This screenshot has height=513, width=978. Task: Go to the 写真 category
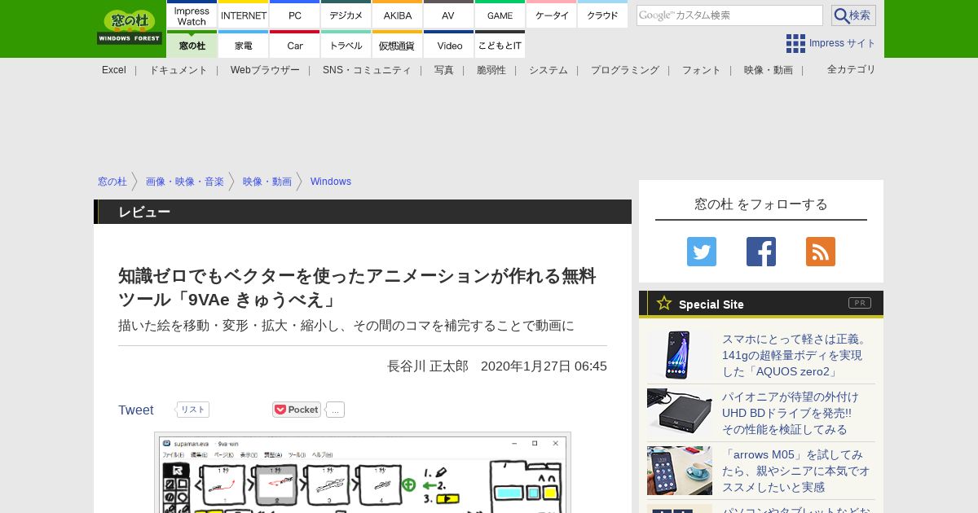pos(444,70)
